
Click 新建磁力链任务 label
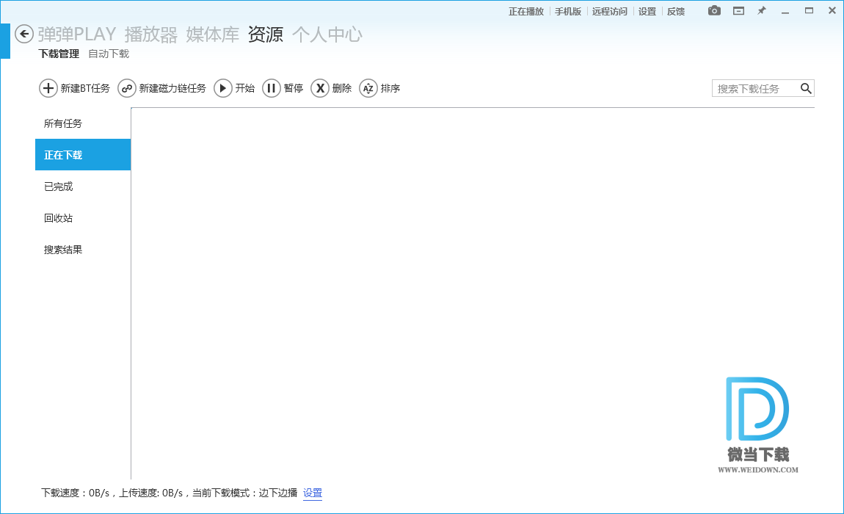point(172,88)
